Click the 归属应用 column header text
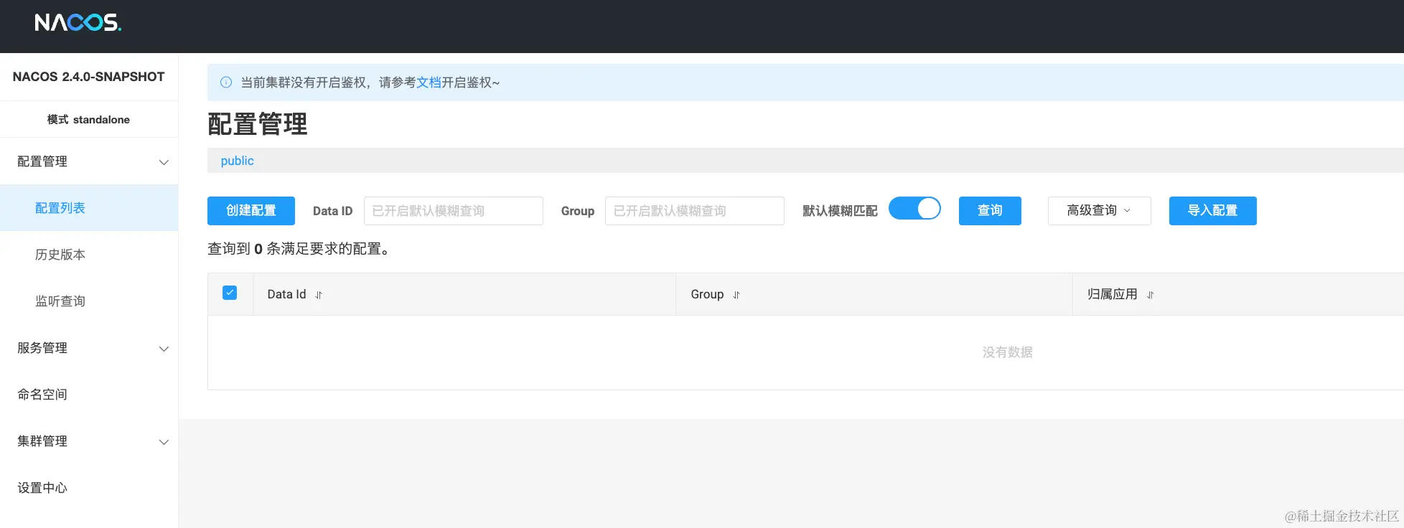This screenshot has width=1404, height=528. [x=1112, y=294]
